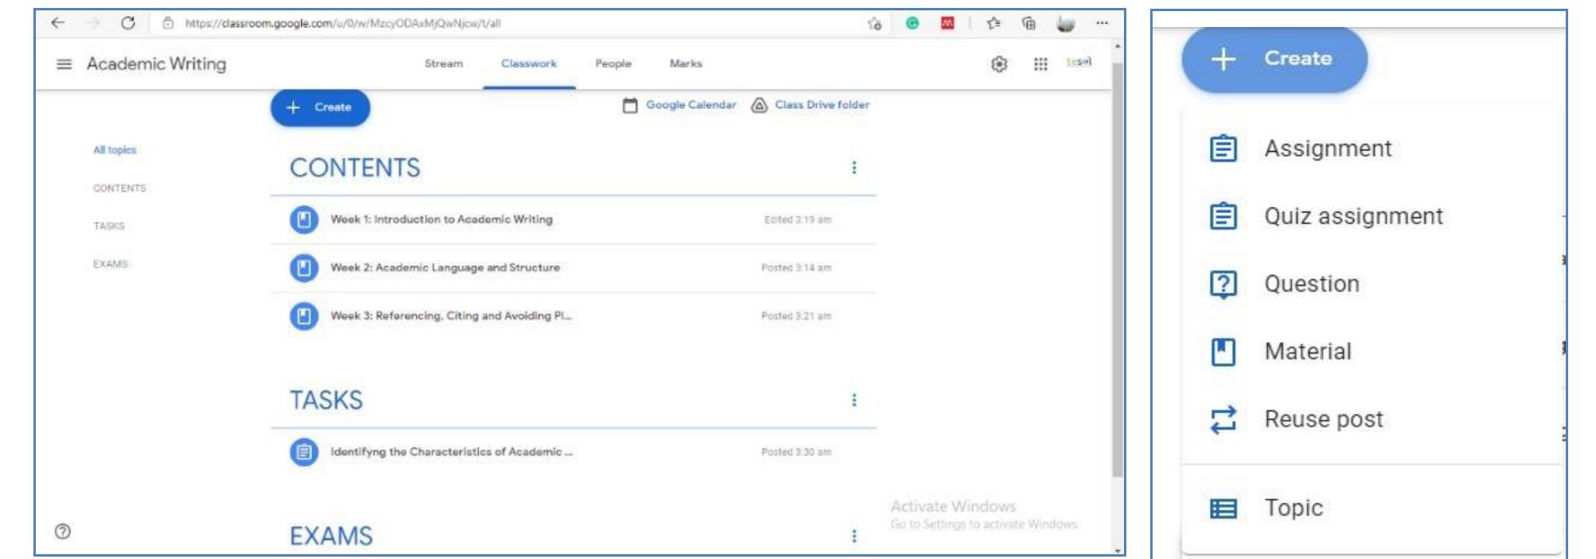1596x559 pixels.
Task: Open the TASKS topic three-dot menu
Action: [854, 400]
